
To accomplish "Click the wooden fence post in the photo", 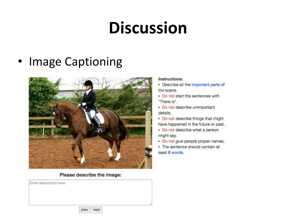I will 148,139.
